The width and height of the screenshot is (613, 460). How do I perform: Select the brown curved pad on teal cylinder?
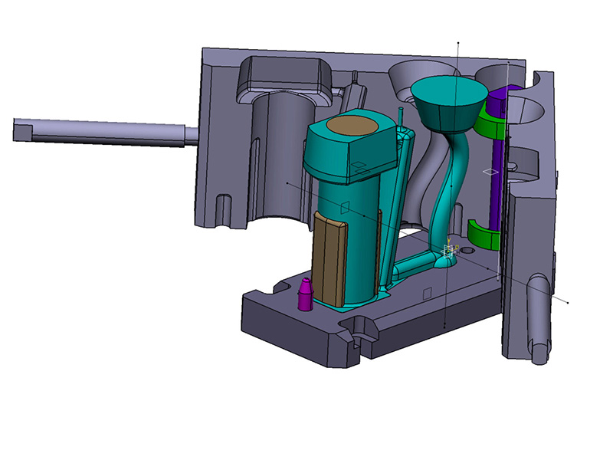click(329, 258)
